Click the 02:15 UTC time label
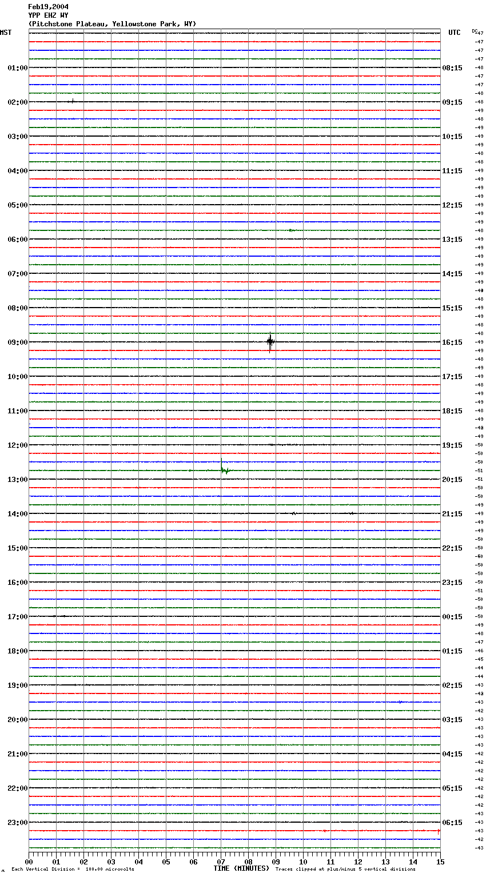 pyautogui.click(x=452, y=685)
